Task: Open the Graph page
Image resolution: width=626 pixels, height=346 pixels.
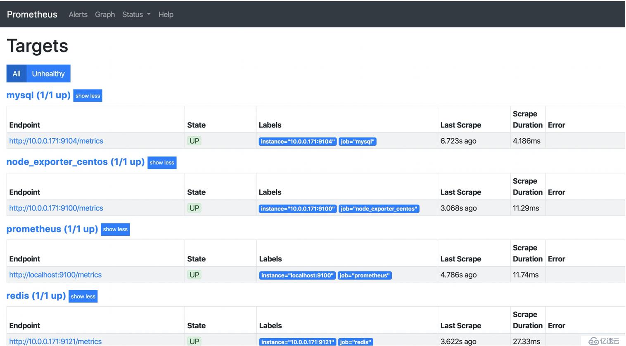Action: [105, 14]
